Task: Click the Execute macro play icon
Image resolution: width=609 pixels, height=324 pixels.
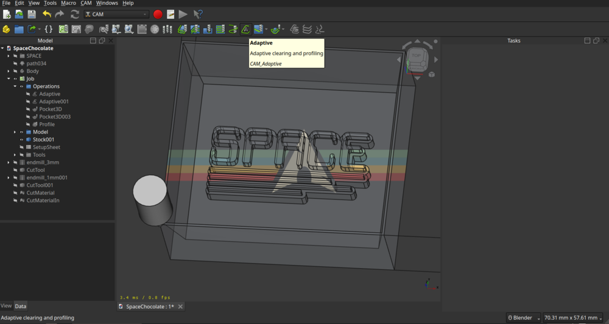Action: [x=183, y=15]
